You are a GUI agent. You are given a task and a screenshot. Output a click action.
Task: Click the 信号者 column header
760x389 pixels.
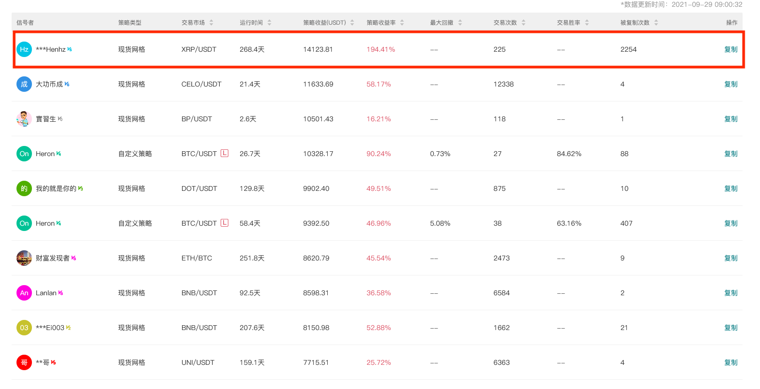point(25,23)
